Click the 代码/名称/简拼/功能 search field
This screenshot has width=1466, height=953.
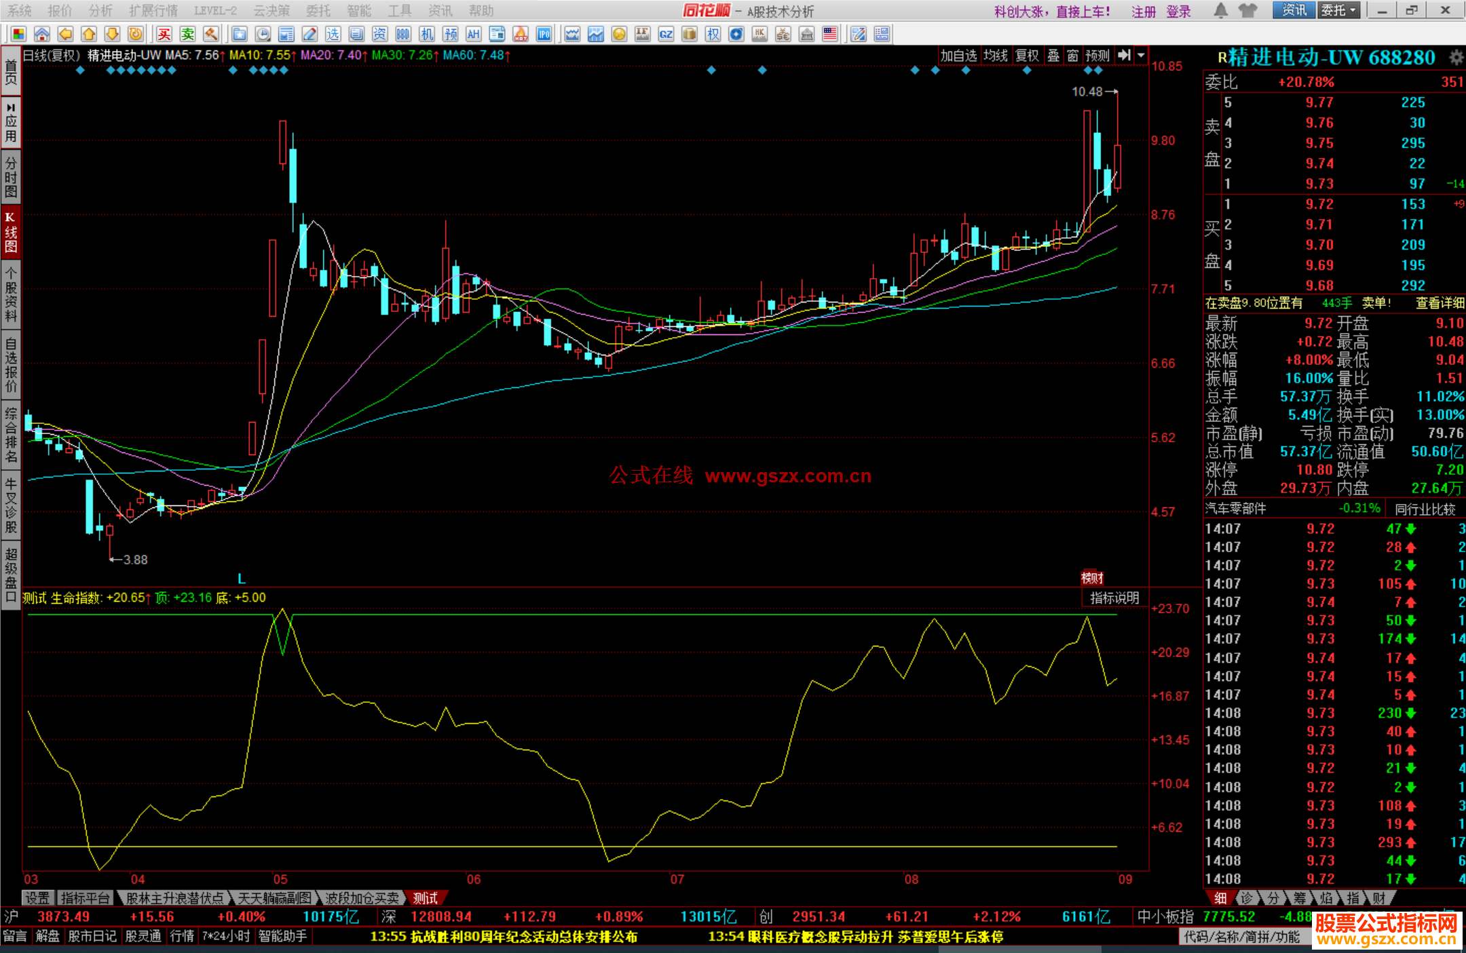pos(1242,937)
